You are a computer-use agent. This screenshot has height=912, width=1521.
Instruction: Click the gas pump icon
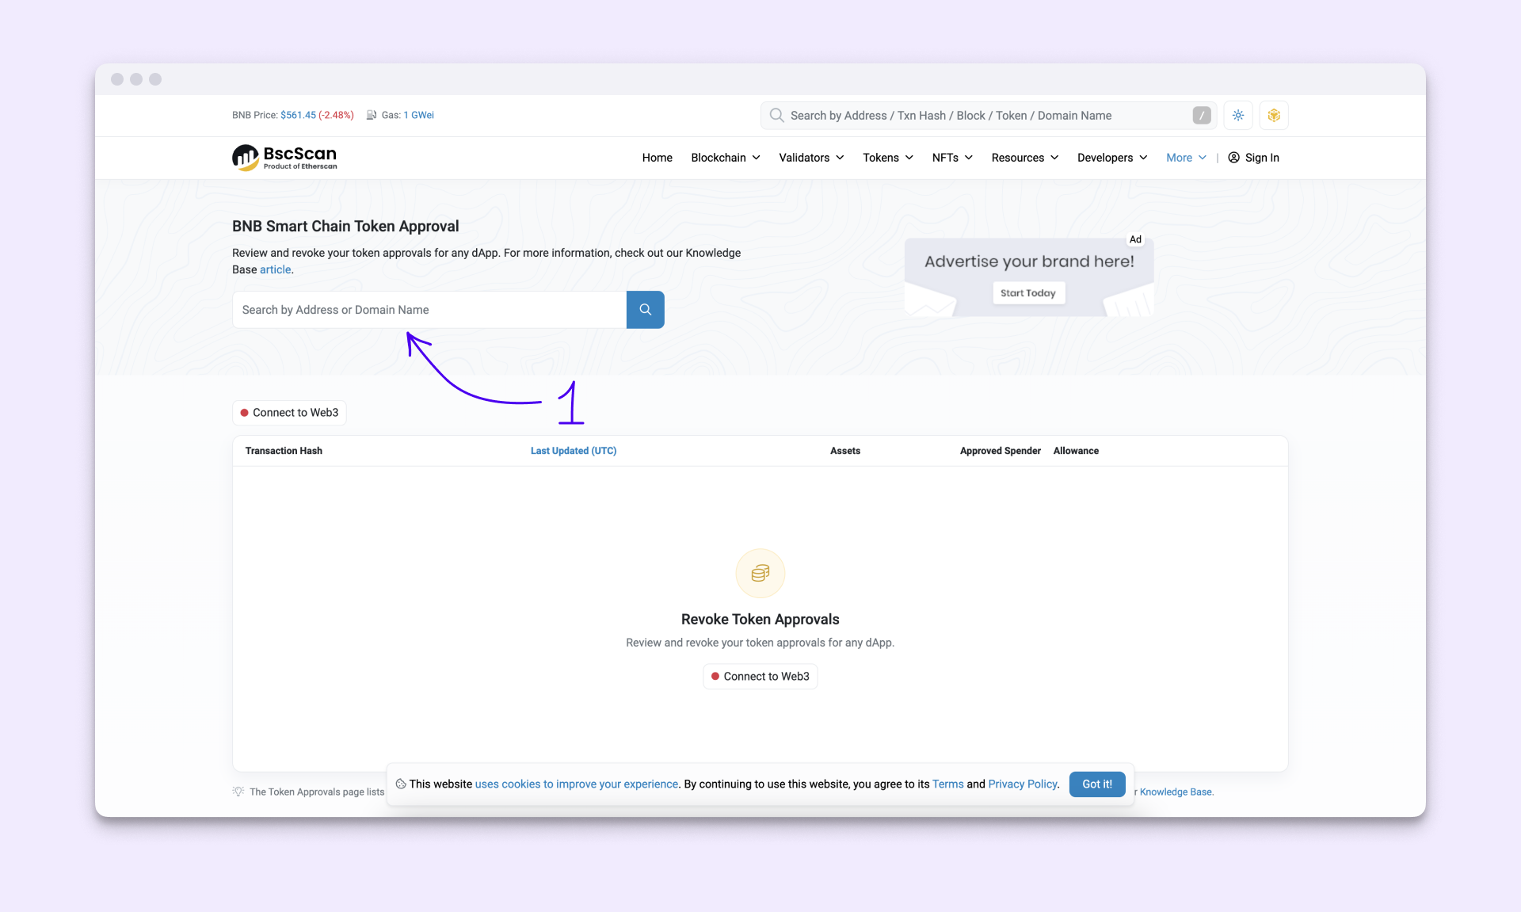click(371, 116)
